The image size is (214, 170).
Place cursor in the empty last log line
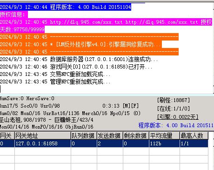tap(107, 89)
